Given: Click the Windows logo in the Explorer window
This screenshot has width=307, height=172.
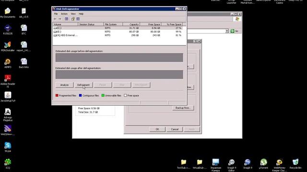Looking at the screenshot, I should (237, 19).
